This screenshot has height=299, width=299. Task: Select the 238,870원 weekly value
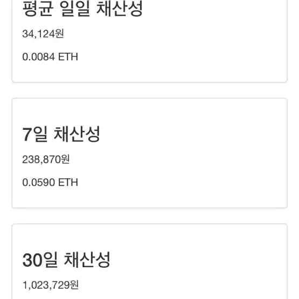click(46, 159)
